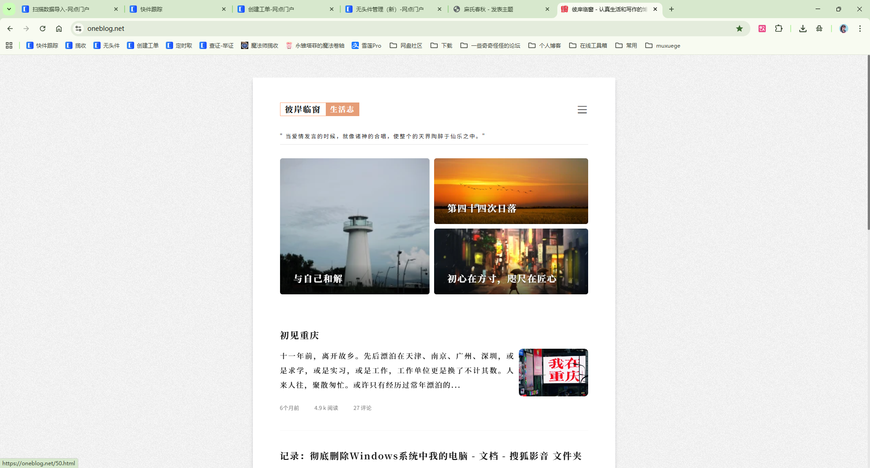Toggle the bookmark star for this page
Screen dimensions: 870x468
pos(739,28)
